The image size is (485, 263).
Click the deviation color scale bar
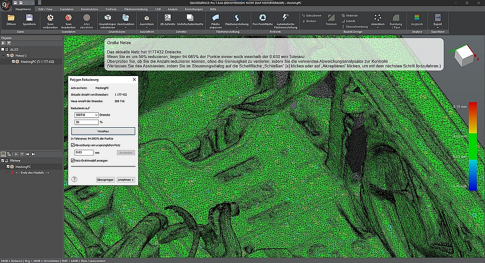click(x=472, y=146)
